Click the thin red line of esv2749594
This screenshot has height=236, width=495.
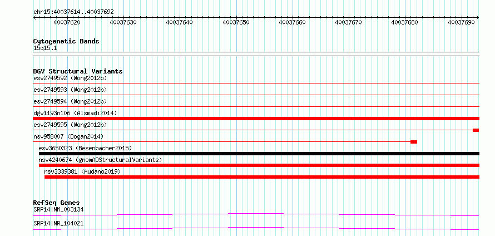pyautogui.click(x=256, y=106)
